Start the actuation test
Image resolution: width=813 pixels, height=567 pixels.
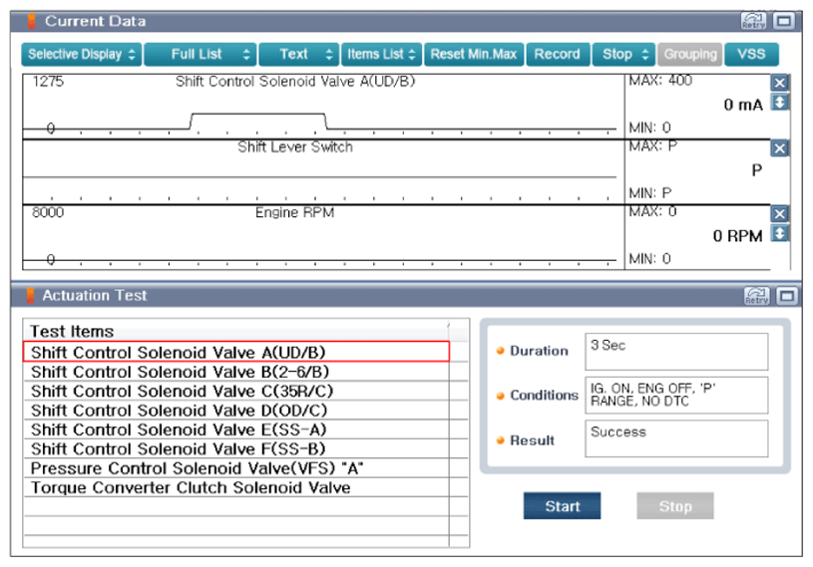[x=562, y=506]
